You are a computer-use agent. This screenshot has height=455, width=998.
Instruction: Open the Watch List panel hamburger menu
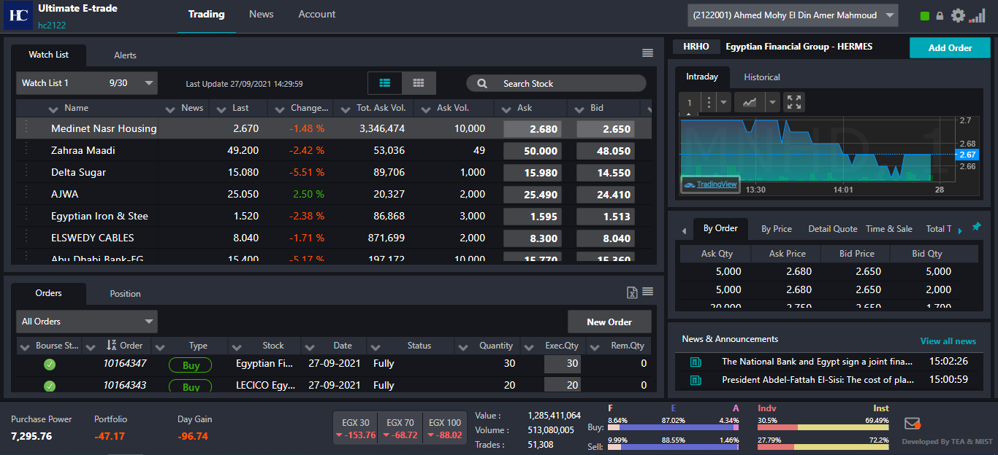[647, 52]
